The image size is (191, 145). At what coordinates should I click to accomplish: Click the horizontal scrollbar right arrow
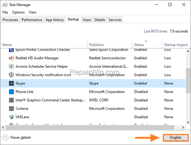tap(183, 127)
